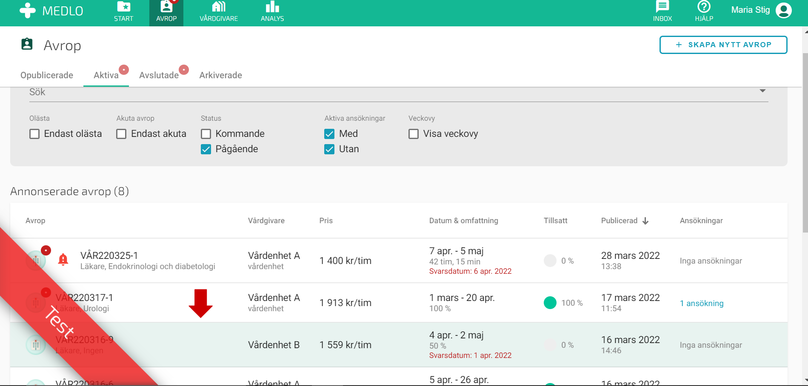Click the red badge on Aktiva tab
Image resolution: width=808 pixels, height=386 pixels.
click(124, 70)
